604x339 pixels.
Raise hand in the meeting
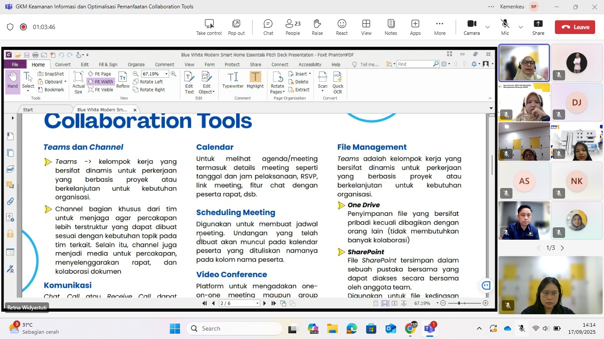point(317,27)
